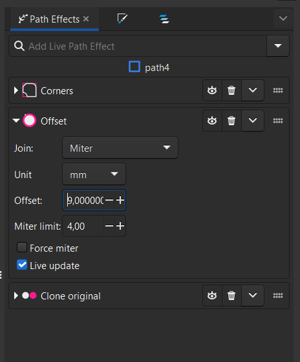Viewport: 300px width, 362px height.
Task: Collapse the Offset effect settings
Action: coord(16,121)
